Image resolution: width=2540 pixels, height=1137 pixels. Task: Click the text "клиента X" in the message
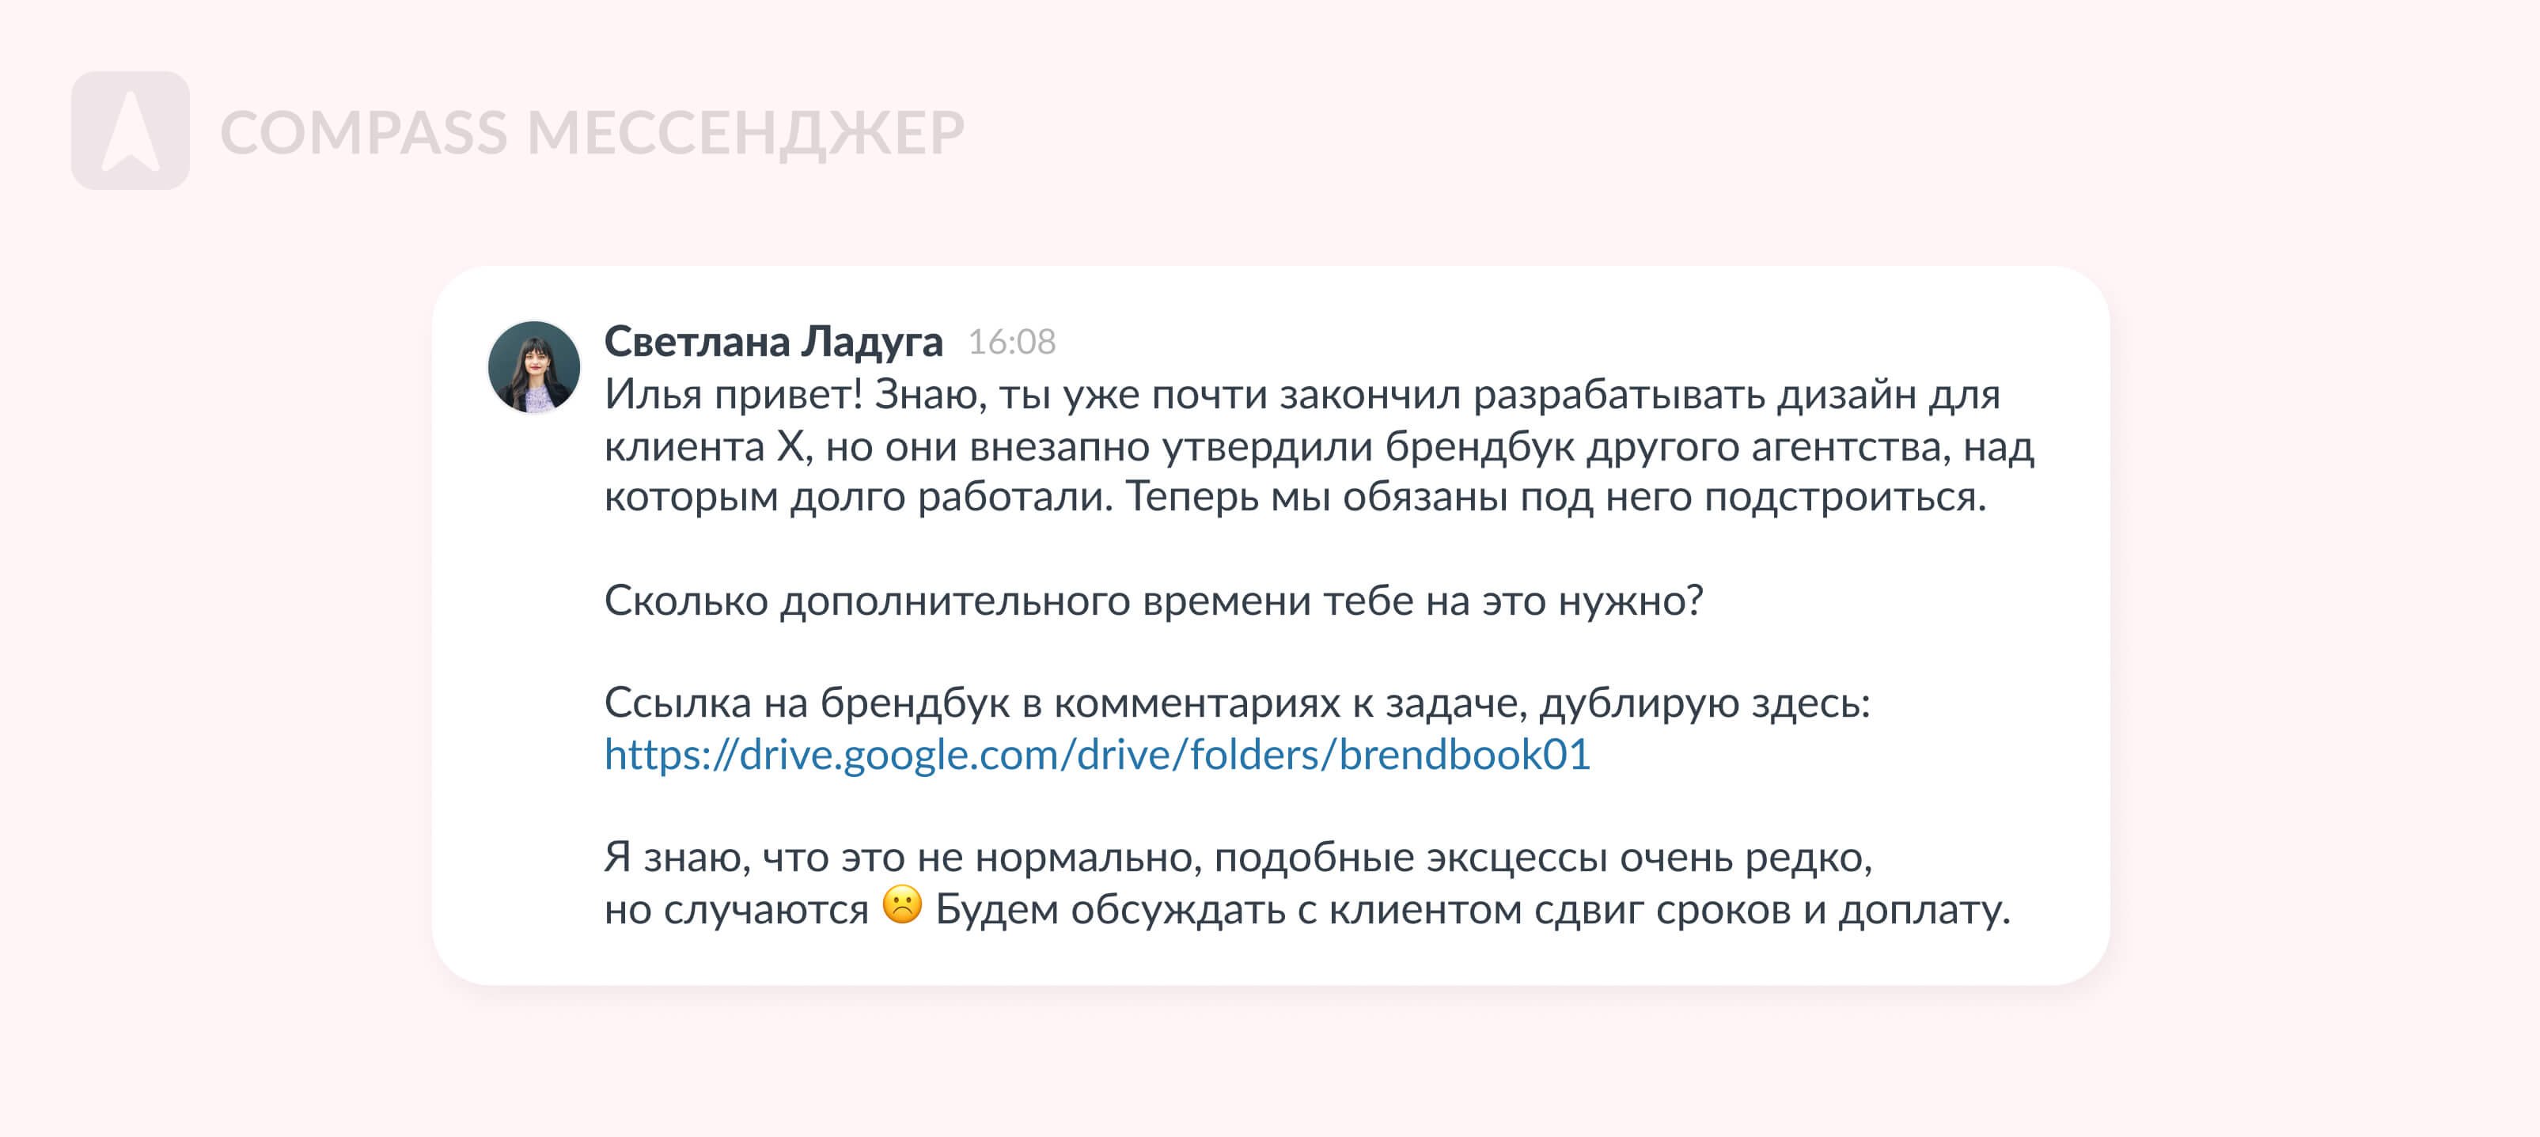coord(704,447)
